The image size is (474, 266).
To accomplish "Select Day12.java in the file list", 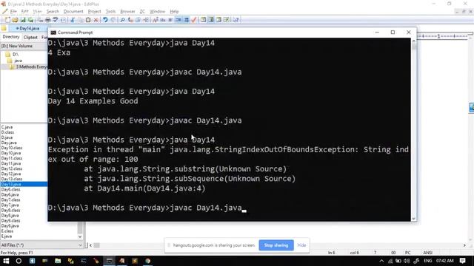I will [11, 174].
